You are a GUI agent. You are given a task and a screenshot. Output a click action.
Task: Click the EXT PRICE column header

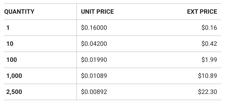[202, 12]
